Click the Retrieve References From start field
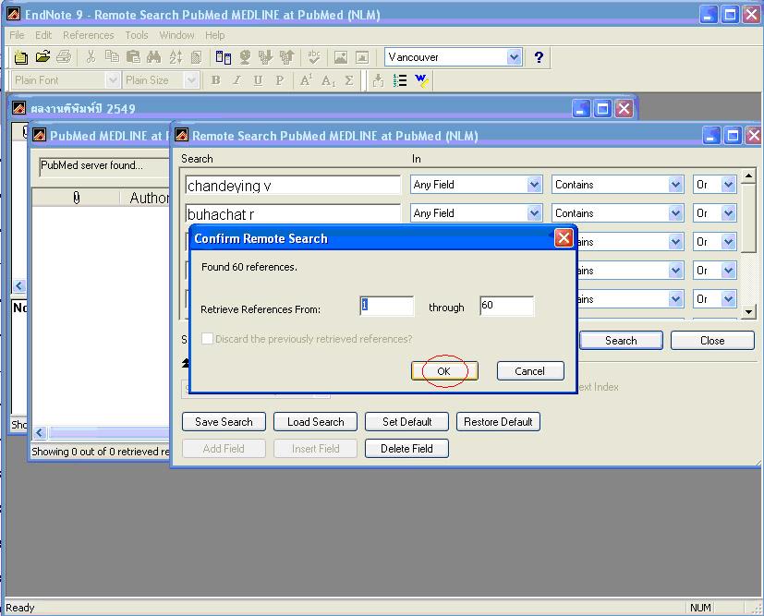764x616 pixels. (387, 306)
